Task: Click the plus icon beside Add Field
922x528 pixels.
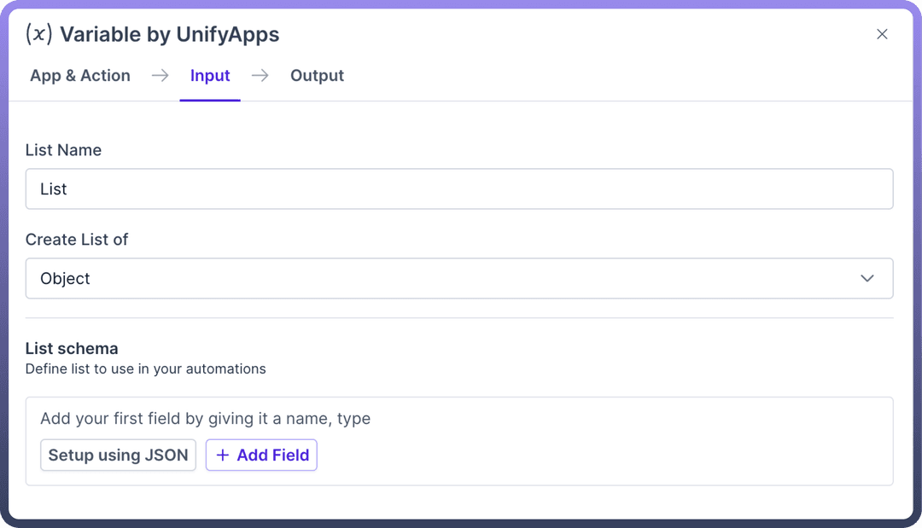Action: [x=223, y=455]
